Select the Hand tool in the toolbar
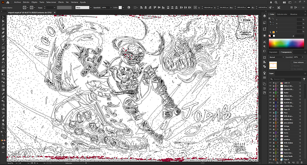This screenshot has height=165, width=307. [x=3, y=120]
